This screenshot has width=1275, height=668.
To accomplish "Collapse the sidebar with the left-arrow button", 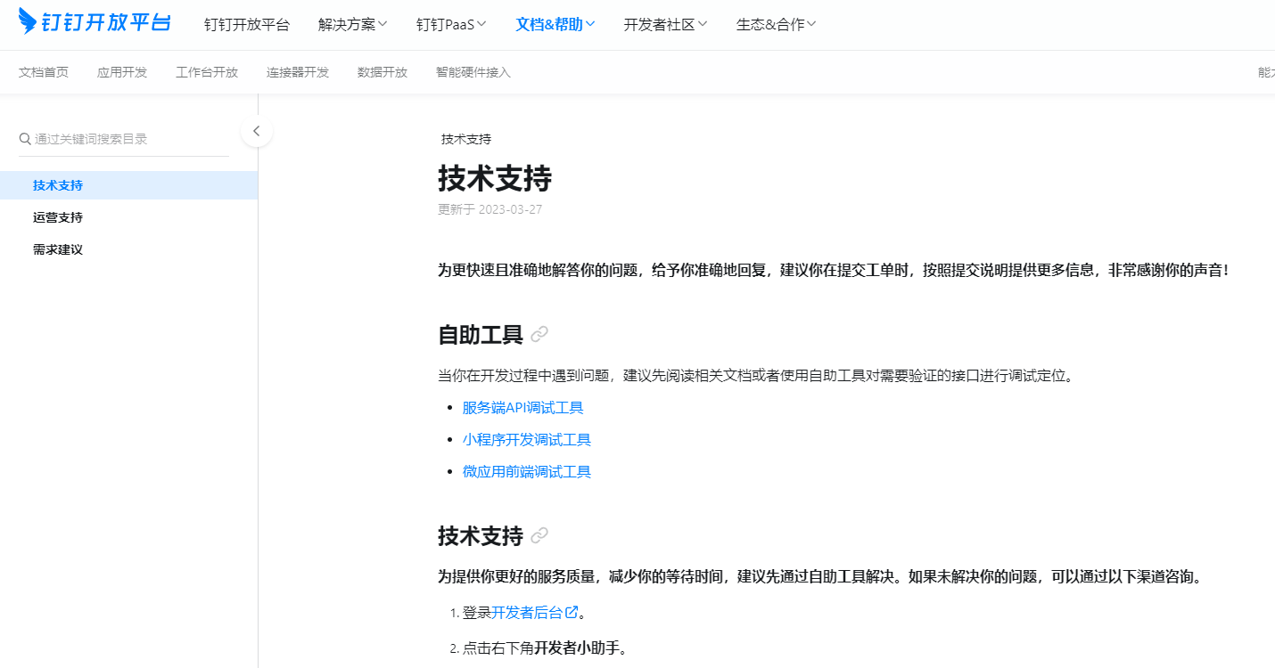I will [x=257, y=131].
